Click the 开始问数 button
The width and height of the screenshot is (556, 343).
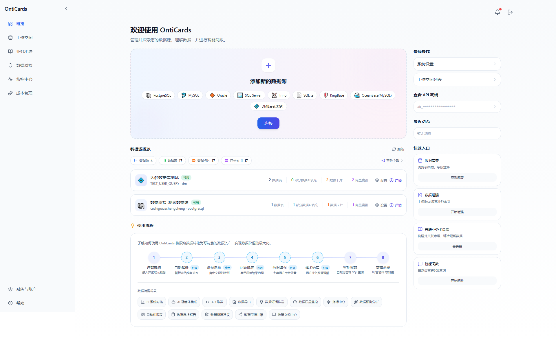click(x=457, y=281)
